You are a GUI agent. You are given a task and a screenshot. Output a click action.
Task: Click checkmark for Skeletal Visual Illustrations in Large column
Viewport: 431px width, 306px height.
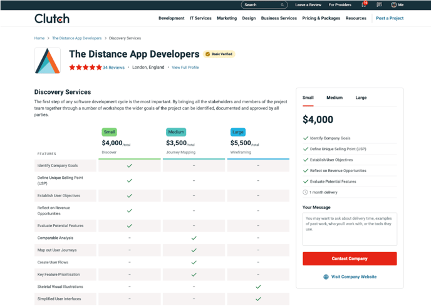(x=258, y=287)
